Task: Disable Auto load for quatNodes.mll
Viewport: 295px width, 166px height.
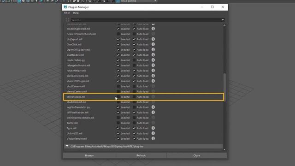Action: (134, 55)
